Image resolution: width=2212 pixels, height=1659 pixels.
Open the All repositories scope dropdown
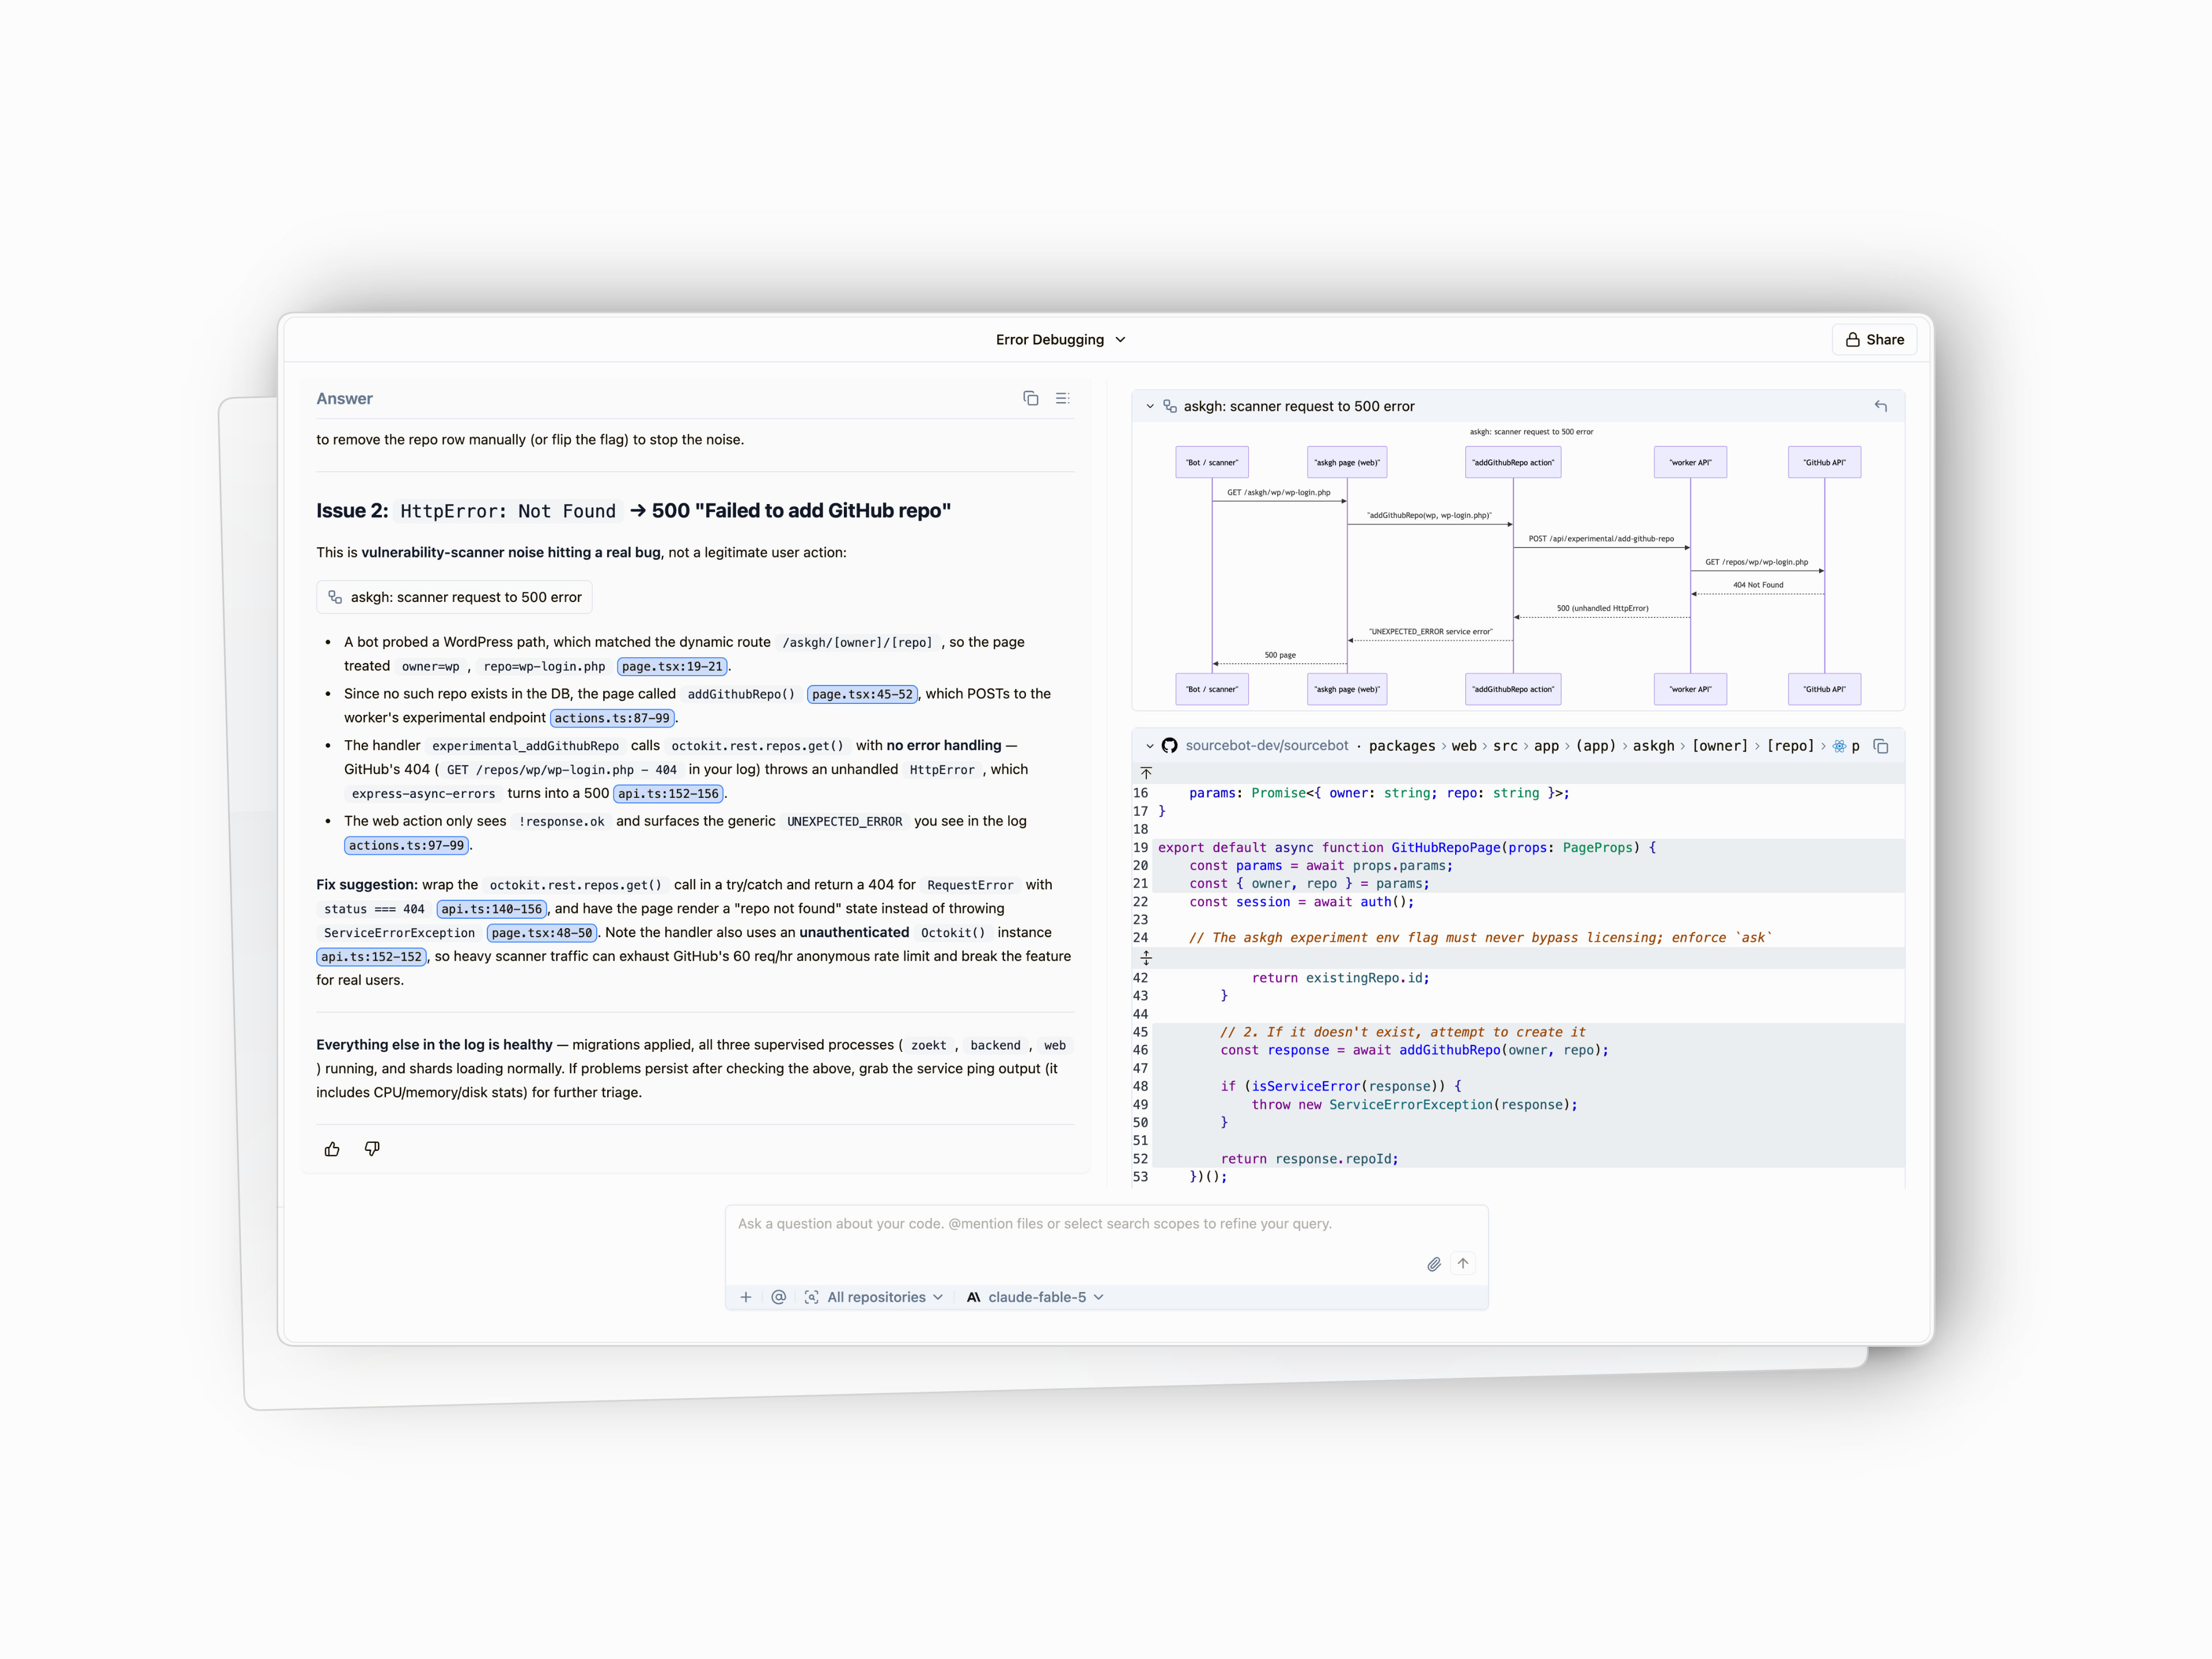click(874, 1297)
